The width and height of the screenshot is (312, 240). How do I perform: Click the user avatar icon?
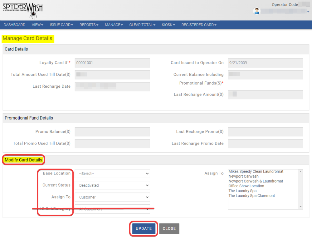tap(257, 11)
